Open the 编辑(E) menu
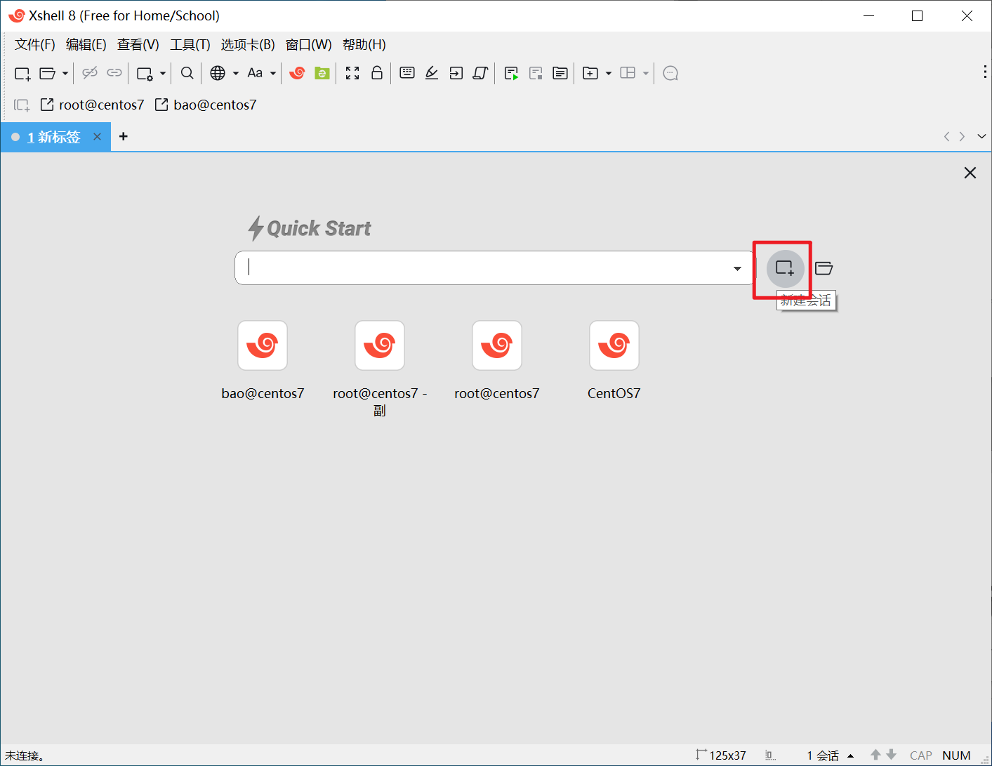This screenshot has height=766, width=992. [86, 45]
